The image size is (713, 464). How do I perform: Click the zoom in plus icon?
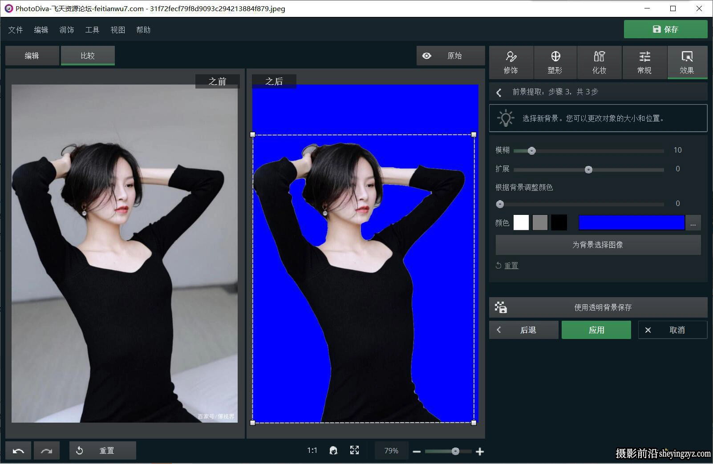pyautogui.click(x=480, y=452)
